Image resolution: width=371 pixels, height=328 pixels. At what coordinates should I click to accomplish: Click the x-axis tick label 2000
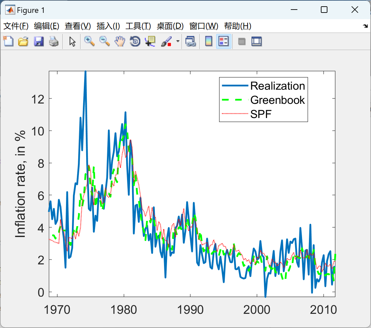(257, 310)
